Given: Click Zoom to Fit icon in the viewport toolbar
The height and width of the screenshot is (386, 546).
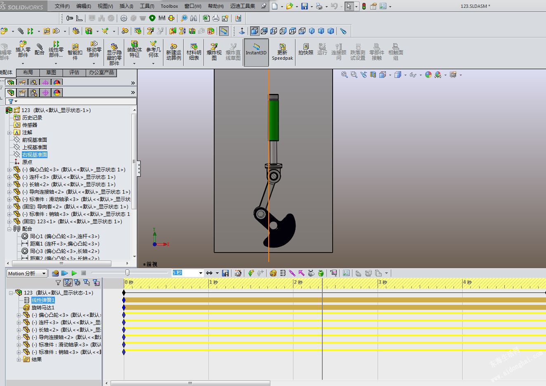Looking at the screenshot, I should (345, 75).
